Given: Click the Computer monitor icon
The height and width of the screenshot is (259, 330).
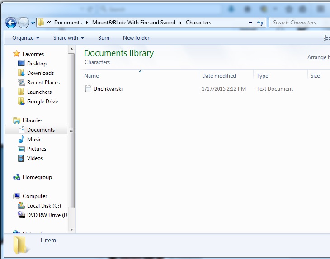Looking at the screenshot, I should 17,196.
